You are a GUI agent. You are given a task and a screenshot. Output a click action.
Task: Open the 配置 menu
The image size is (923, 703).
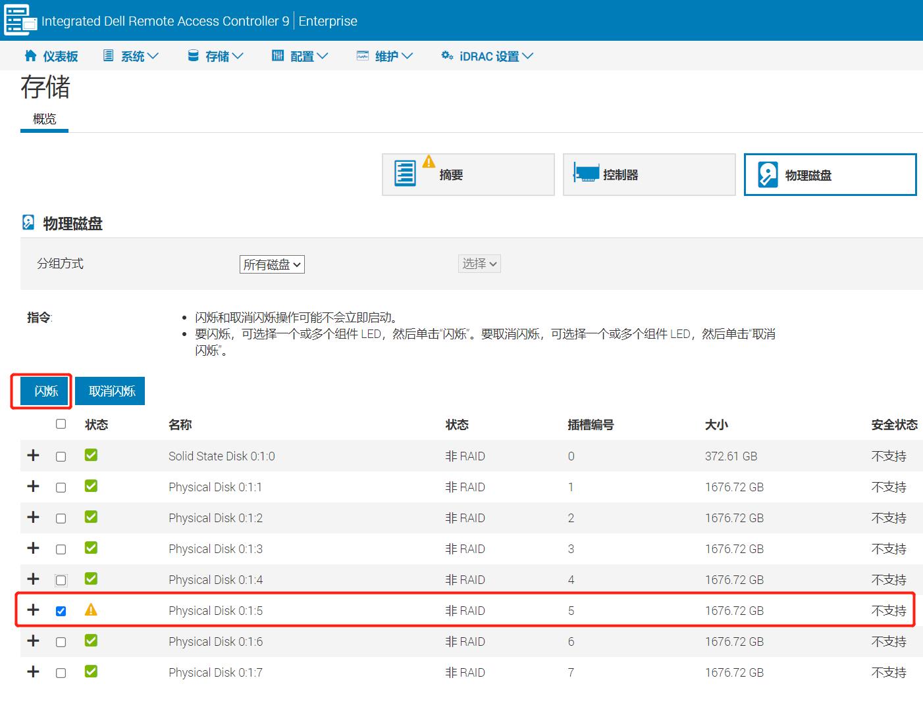pyautogui.click(x=300, y=57)
